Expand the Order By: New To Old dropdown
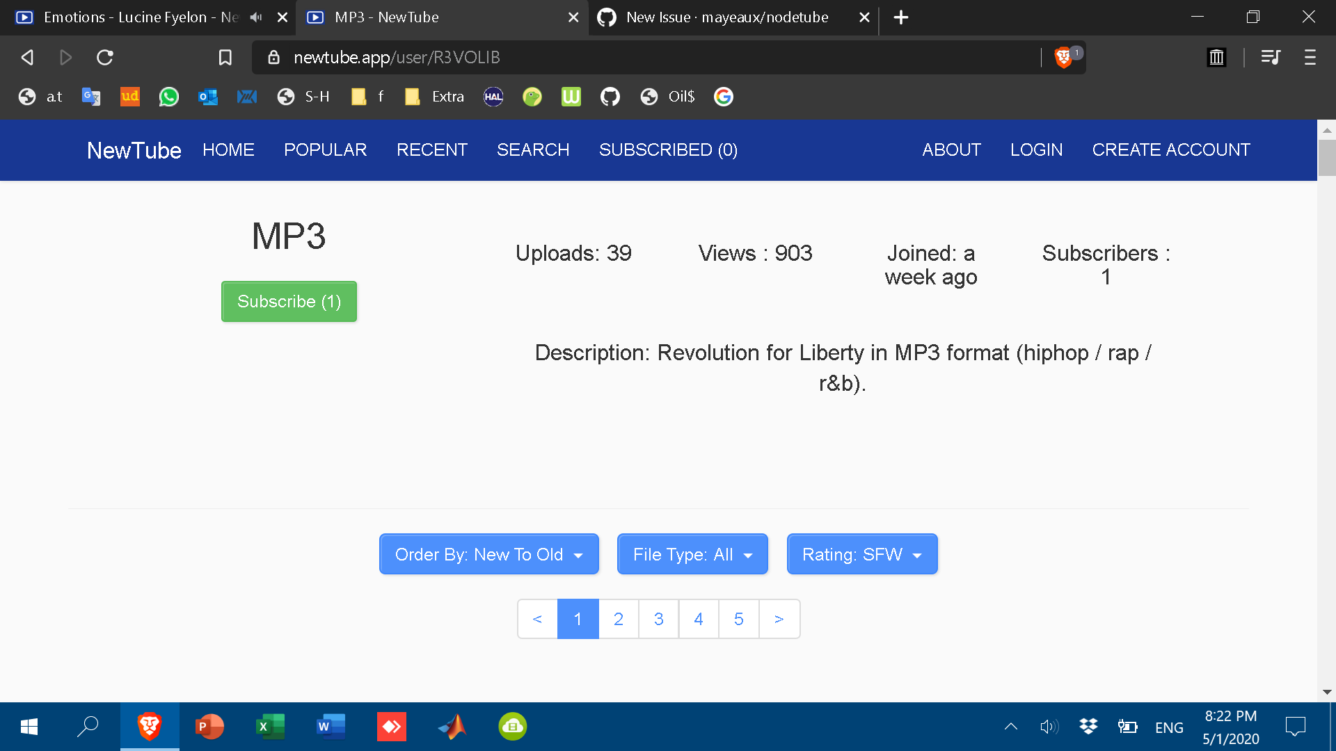This screenshot has width=1336, height=751. [x=488, y=554]
